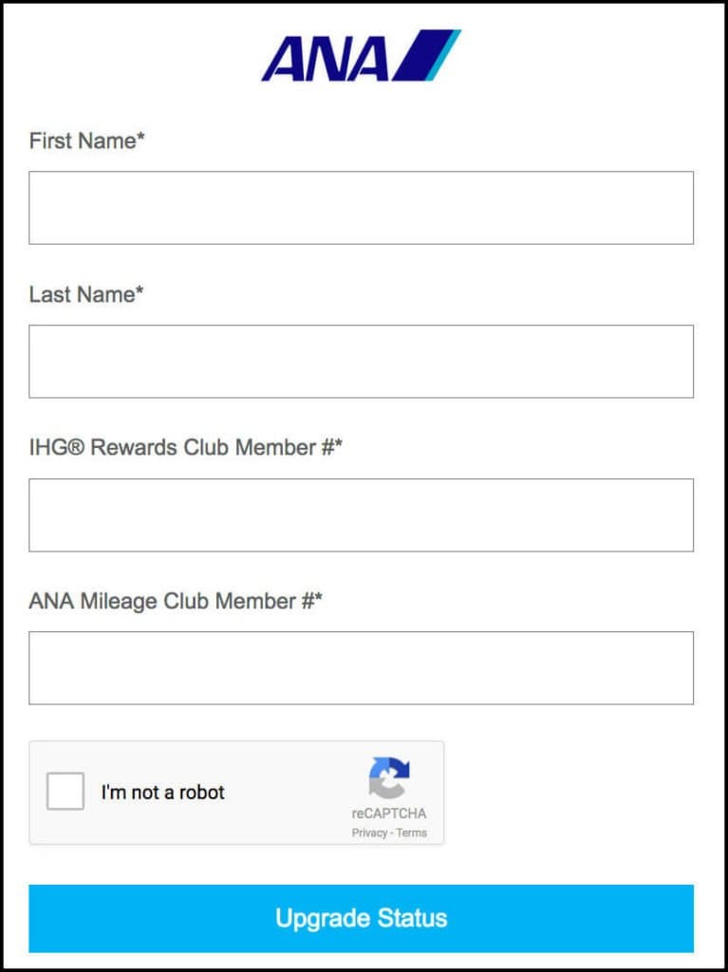Click the "reCAPTCHA" caption under the logo
The image size is (728, 972).
389,813
